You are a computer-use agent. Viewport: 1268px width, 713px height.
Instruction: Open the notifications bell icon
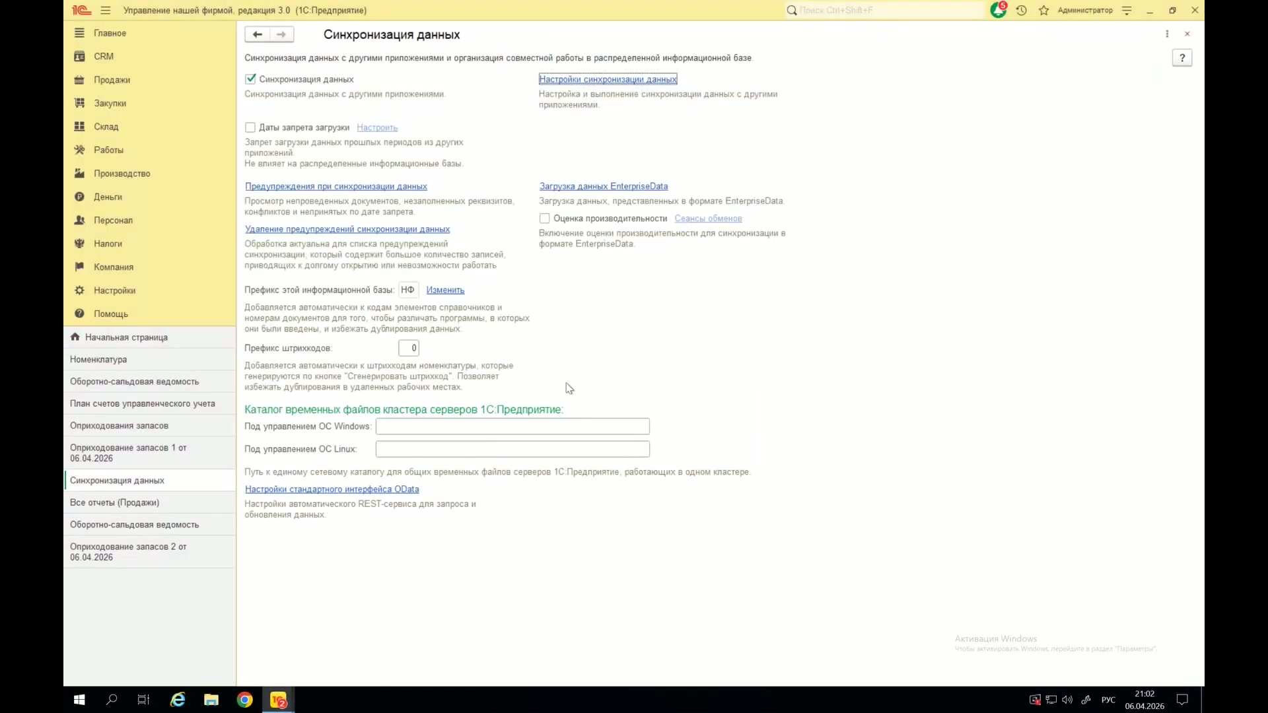998,10
